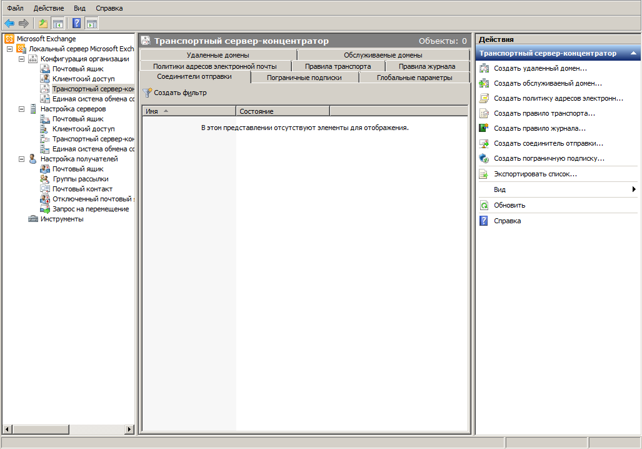The width and height of the screenshot is (642, 449).
Task: Click the tree pane scroll left arrow
Action: click(7, 430)
